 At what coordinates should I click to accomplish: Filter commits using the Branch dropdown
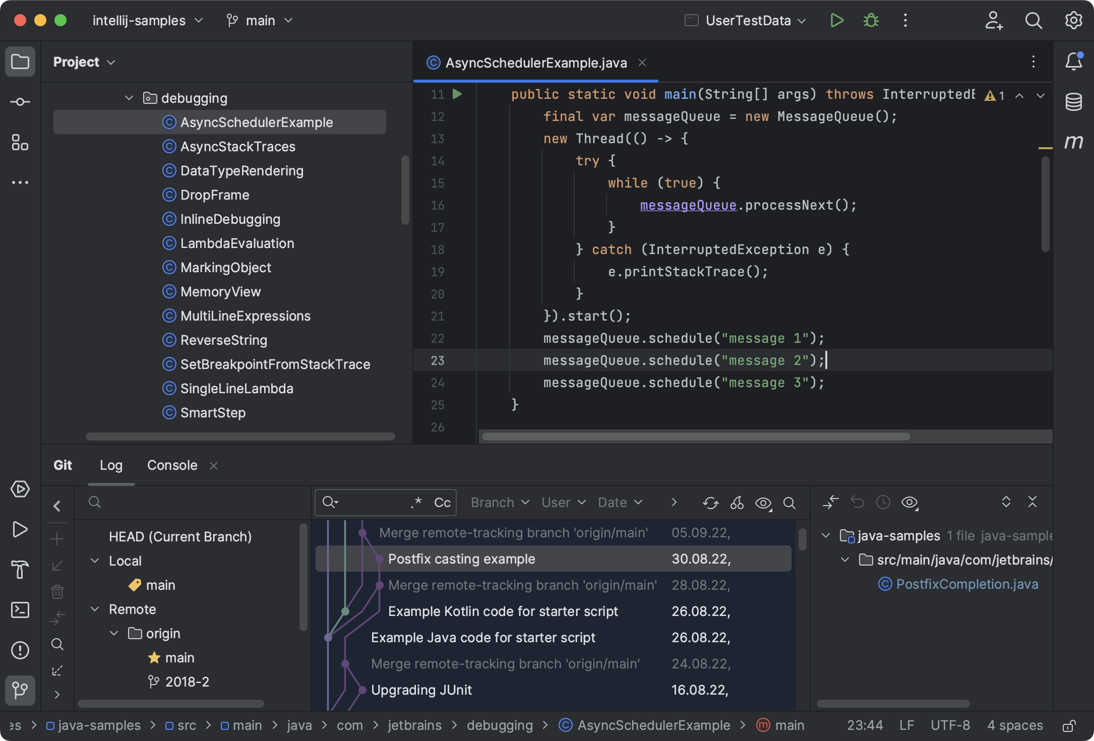click(499, 502)
